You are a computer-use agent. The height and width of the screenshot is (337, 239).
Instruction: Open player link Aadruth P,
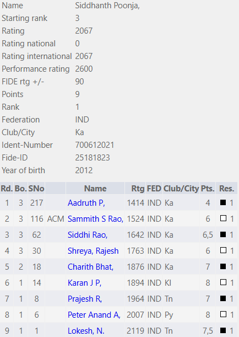coord(86,203)
